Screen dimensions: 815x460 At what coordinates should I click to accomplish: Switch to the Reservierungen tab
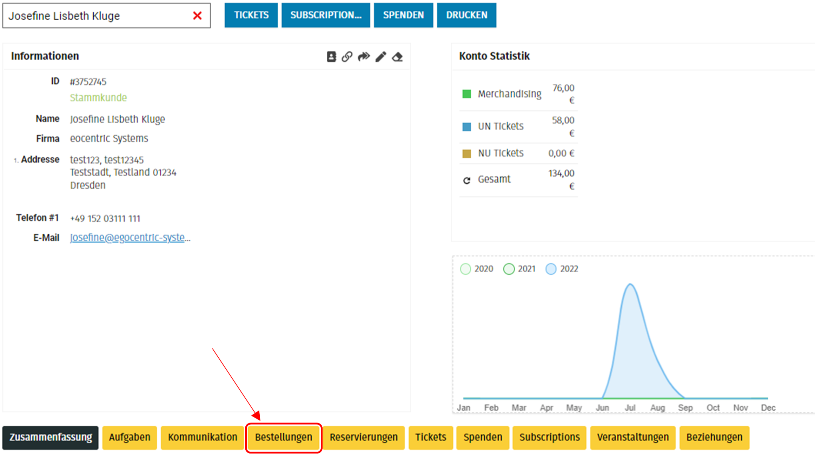click(x=363, y=437)
